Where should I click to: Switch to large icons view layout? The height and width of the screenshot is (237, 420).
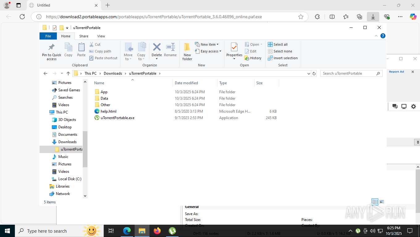382,202
